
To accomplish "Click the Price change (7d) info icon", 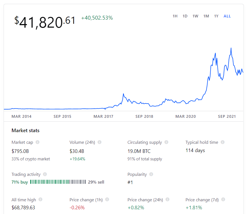I will [x=223, y=199].
